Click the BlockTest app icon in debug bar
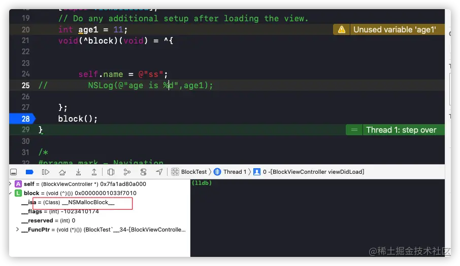460x266 pixels. pos(175,172)
